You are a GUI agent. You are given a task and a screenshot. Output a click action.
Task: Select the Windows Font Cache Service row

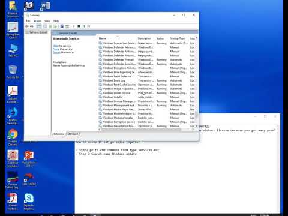[146, 85]
